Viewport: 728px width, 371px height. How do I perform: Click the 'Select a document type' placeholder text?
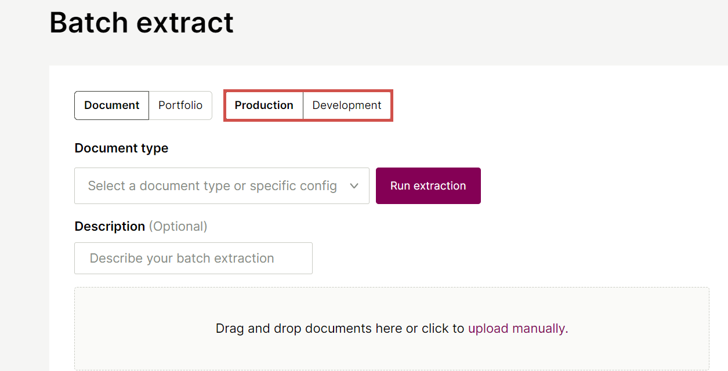212,186
